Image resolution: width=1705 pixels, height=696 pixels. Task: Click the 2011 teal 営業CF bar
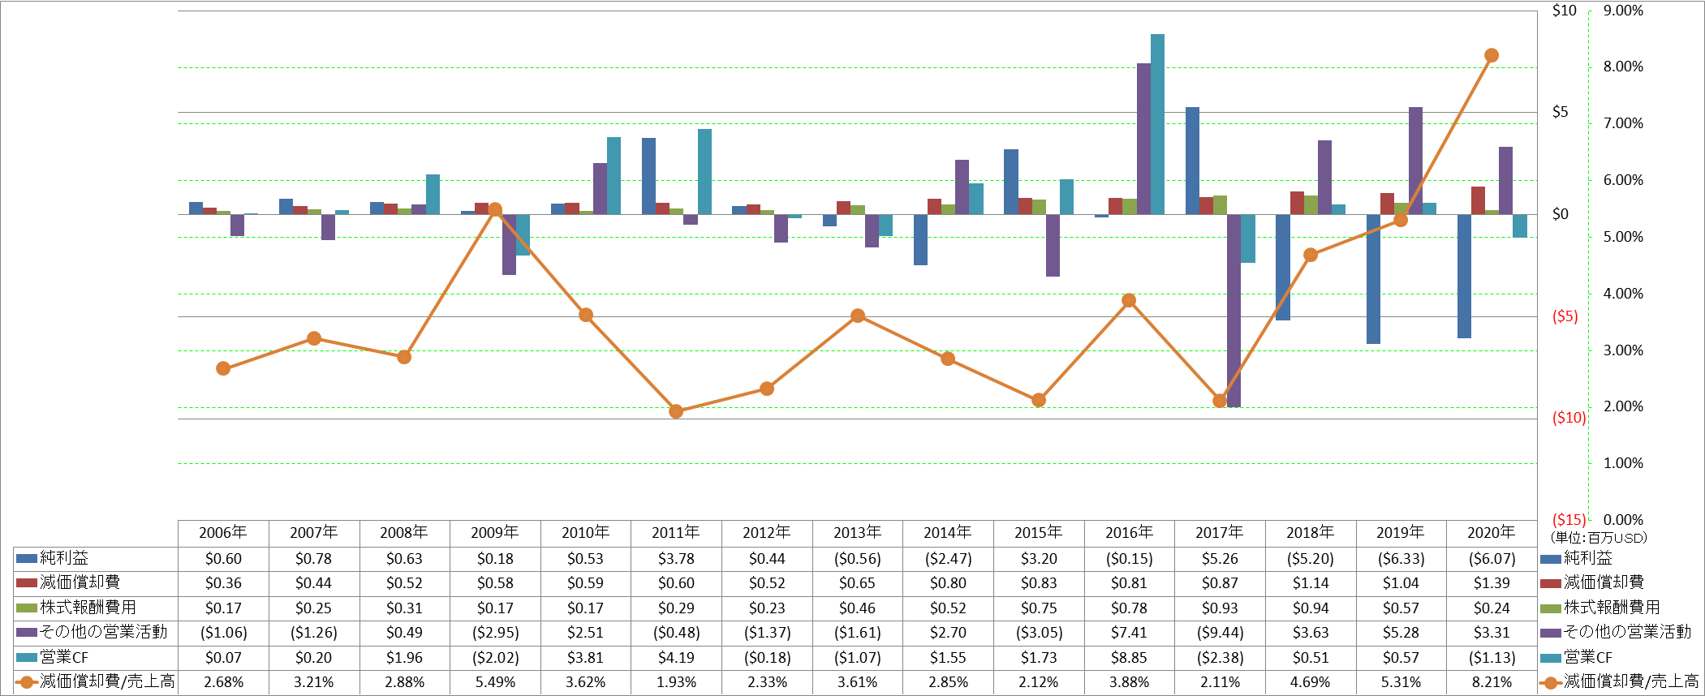coord(704,172)
